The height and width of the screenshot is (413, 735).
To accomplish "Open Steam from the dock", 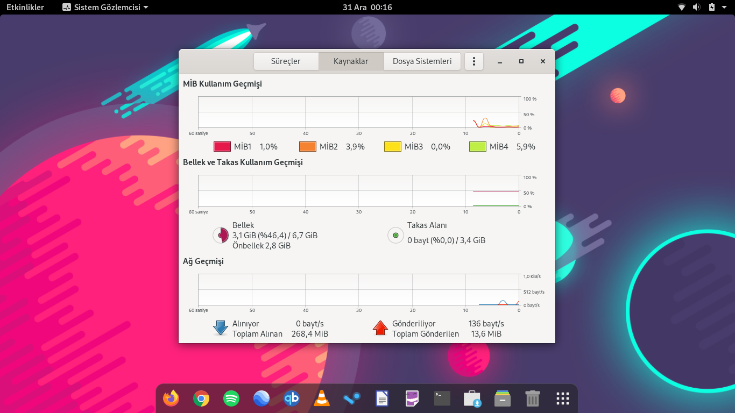I will click(352, 398).
